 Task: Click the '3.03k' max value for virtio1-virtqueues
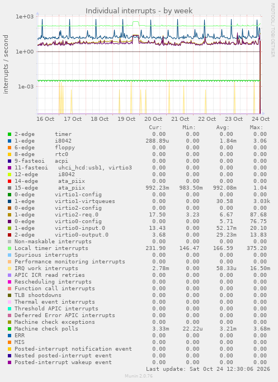(261, 201)
